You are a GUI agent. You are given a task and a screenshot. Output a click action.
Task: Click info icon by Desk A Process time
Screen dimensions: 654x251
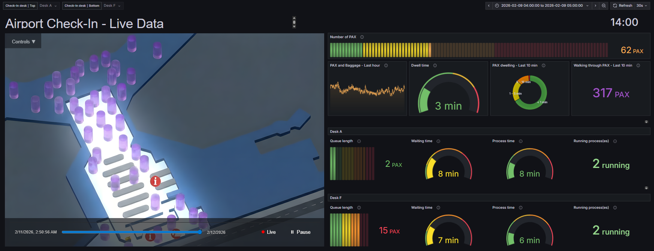click(521, 141)
